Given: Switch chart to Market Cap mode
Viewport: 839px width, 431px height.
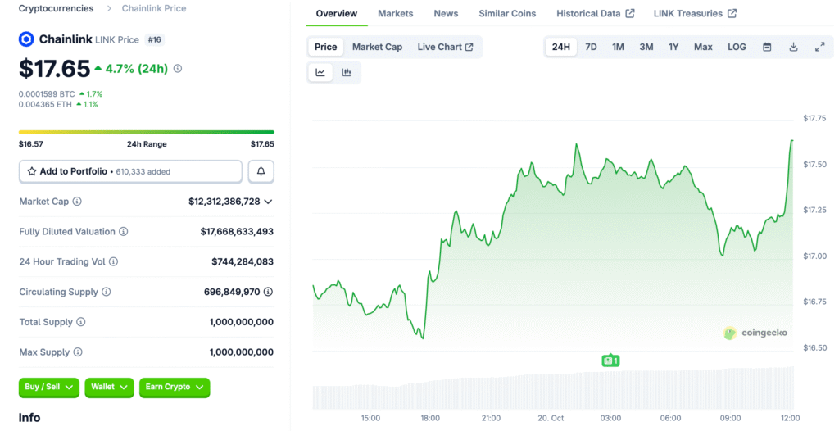Looking at the screenshot, I should (x=377, y=47).
